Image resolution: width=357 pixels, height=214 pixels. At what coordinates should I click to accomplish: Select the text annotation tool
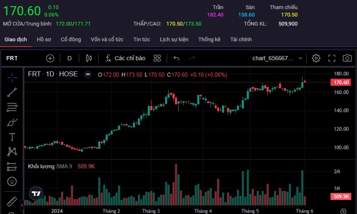coord(12,137)
